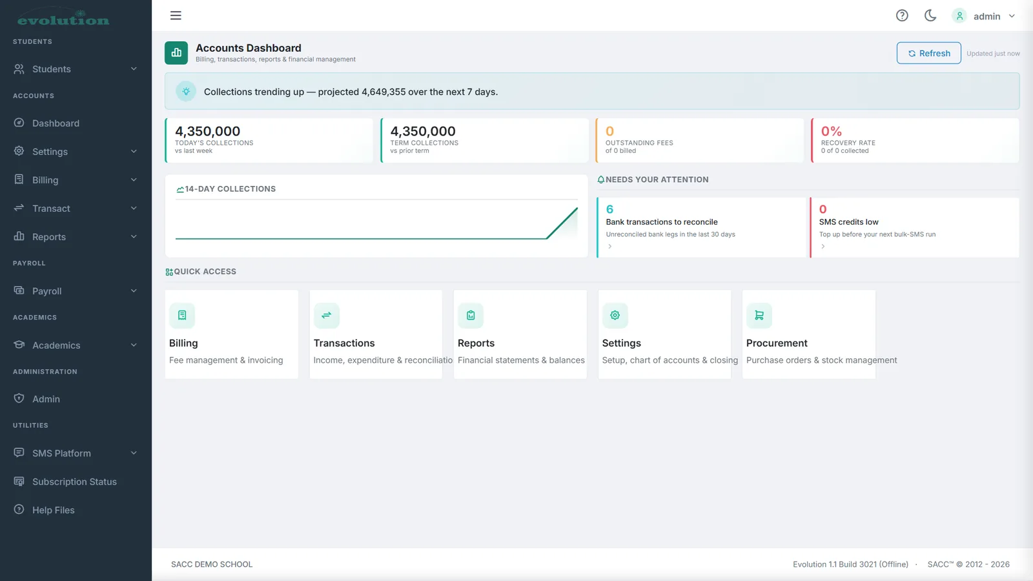Viewport: 1033px width, 581px height.
Task: Expand the Students sidebar menu
Action: pos(76,69)
